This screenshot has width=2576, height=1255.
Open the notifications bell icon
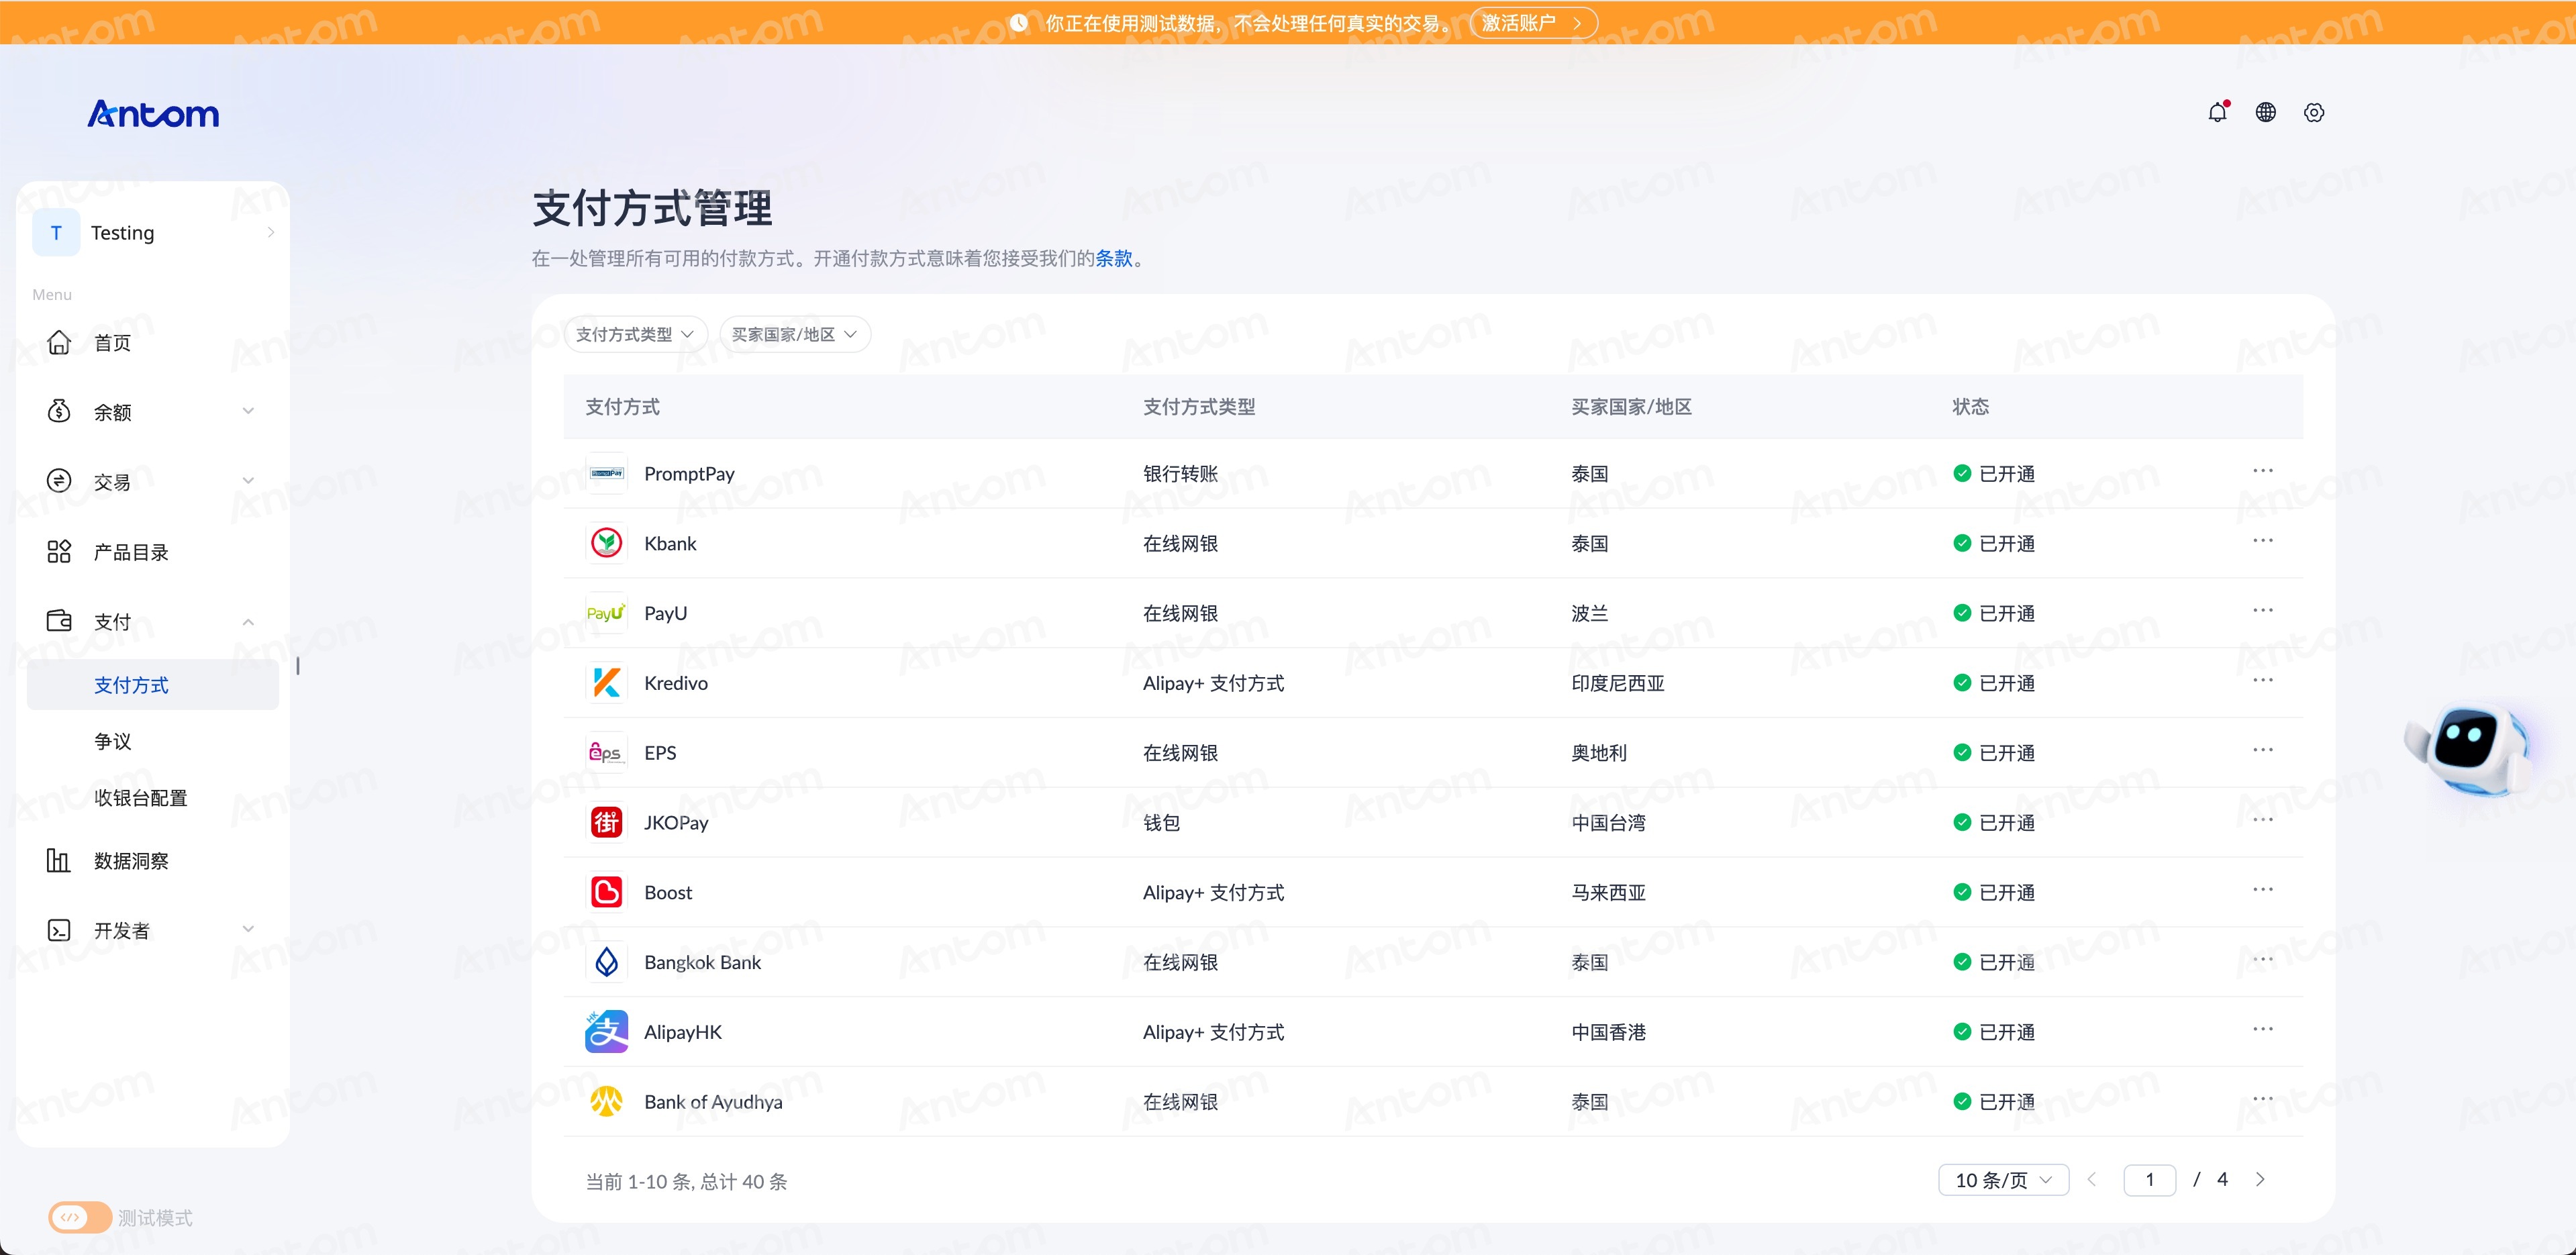click(x=2217, y=113)
